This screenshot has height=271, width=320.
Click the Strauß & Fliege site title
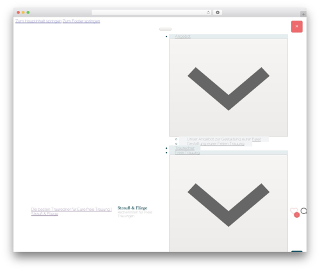132,208
